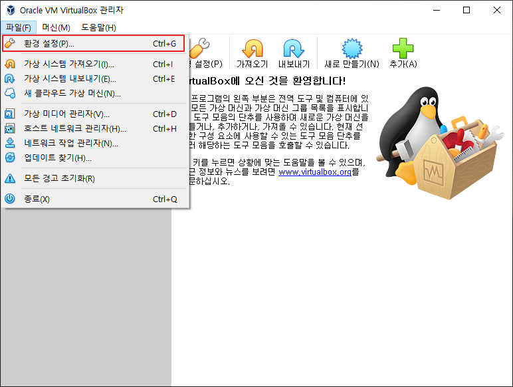Click the import arrow icon for 가상 시스템 가져오기

[10, 64]
